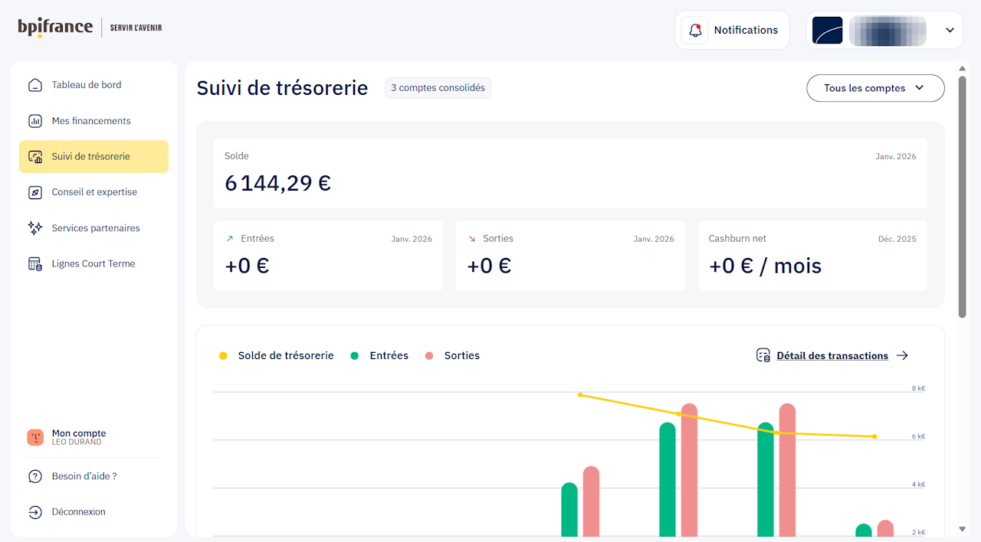Click the Lignes Court Terme calculator icon
This screenshot has height=542, width=981.
(35, 264)
